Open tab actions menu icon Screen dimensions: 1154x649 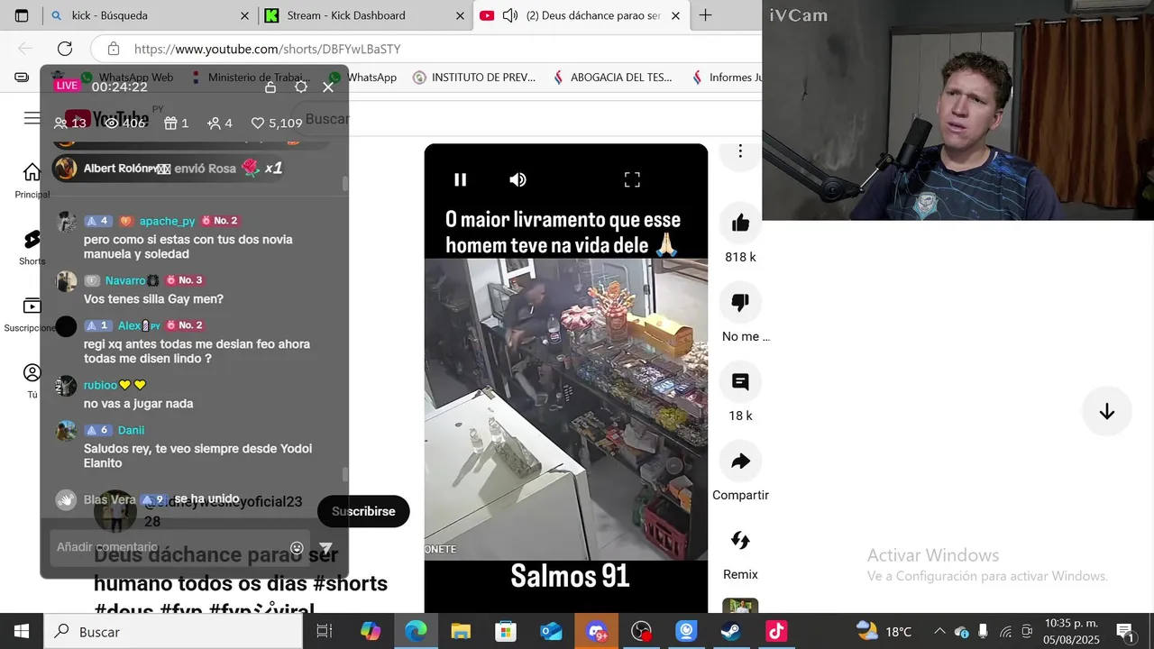[22, 15]
